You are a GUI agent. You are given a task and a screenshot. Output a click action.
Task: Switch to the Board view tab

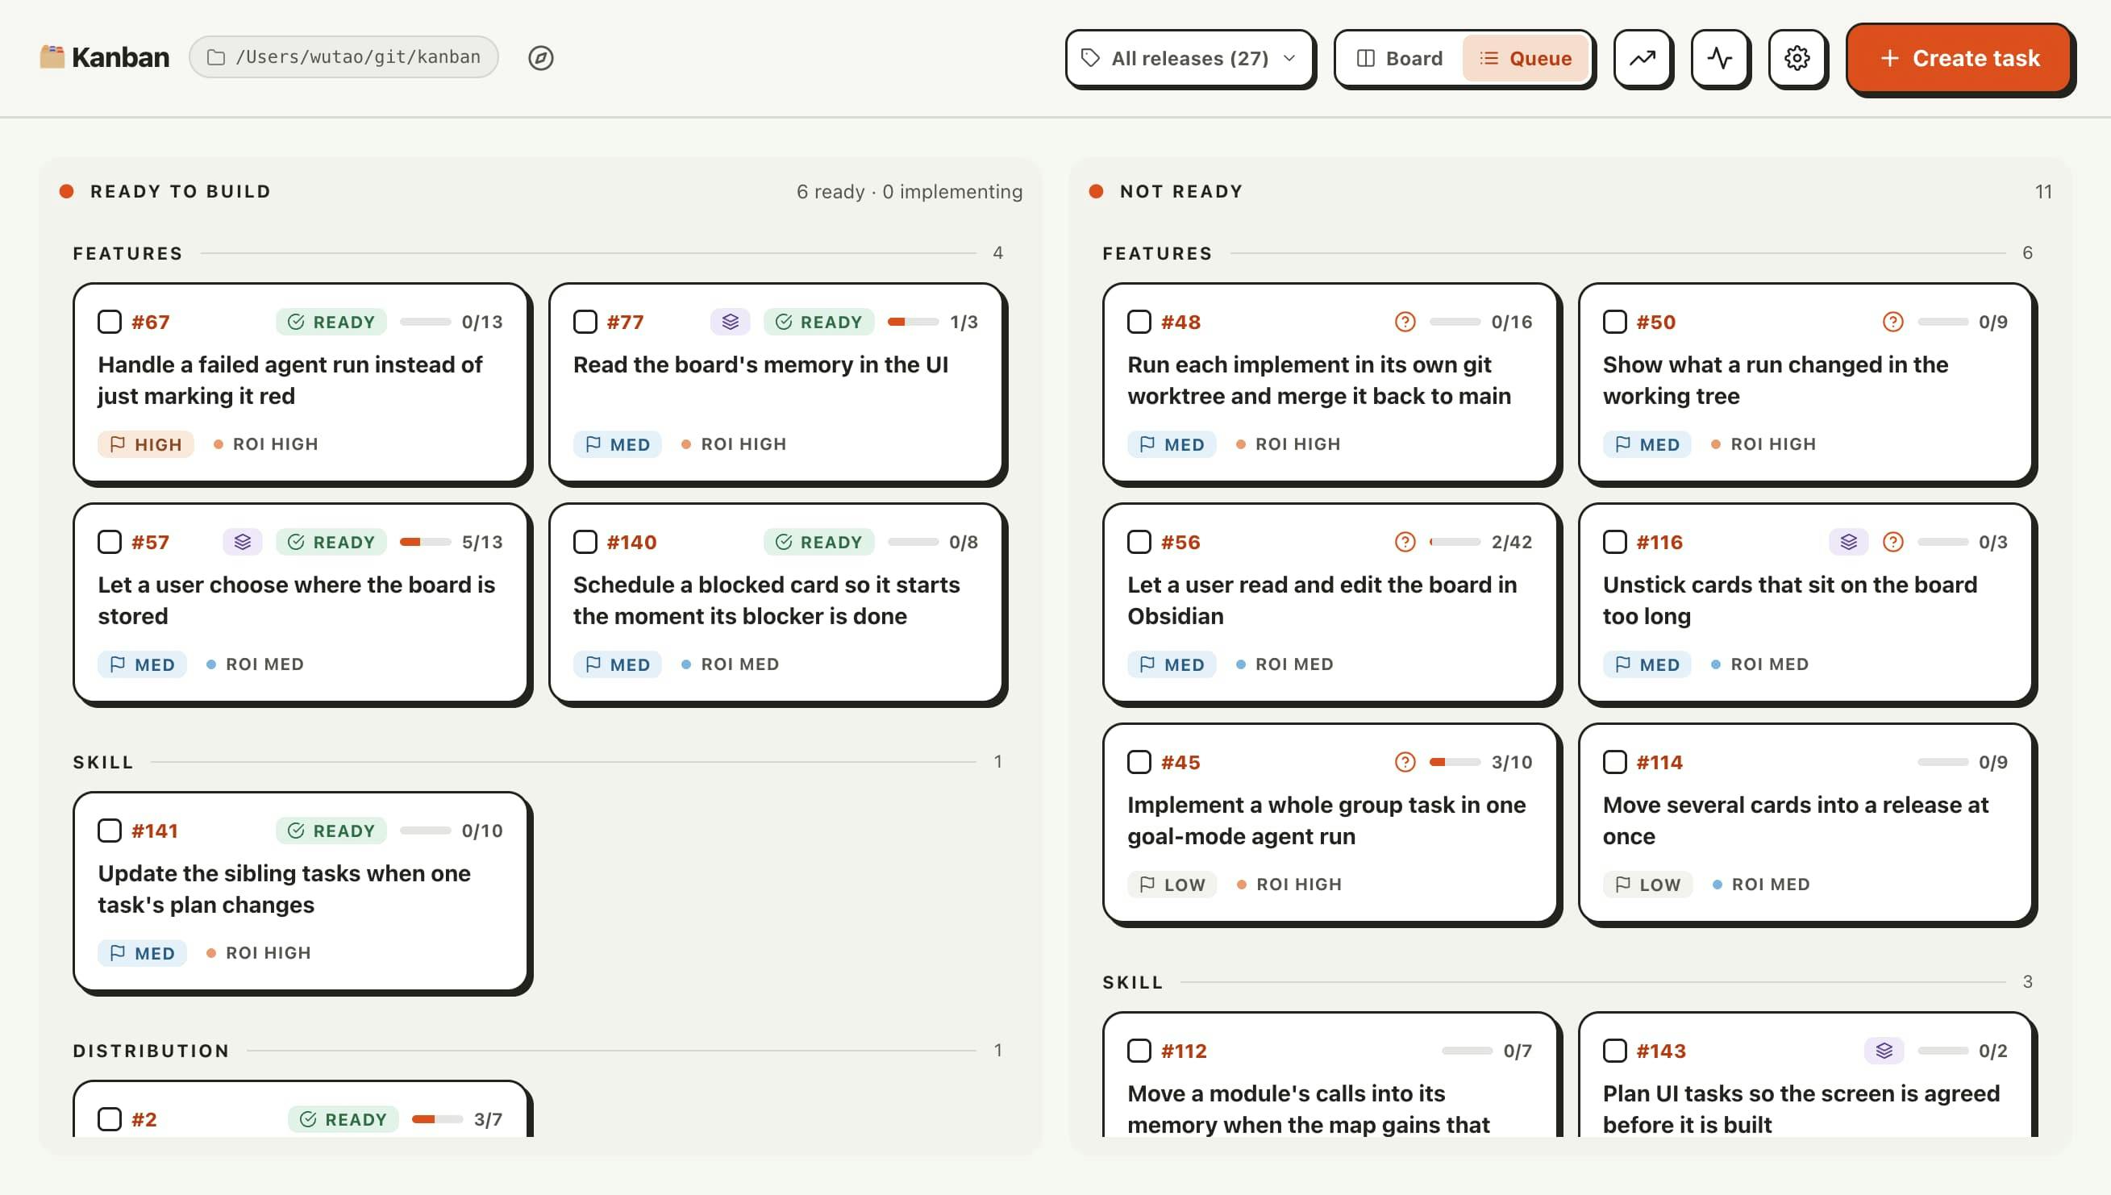pos(1399,58)
